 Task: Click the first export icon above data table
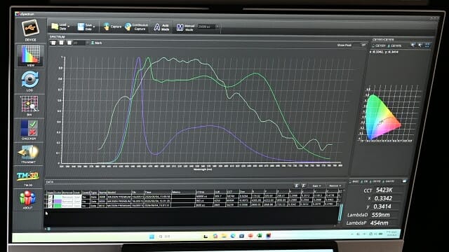296,185
